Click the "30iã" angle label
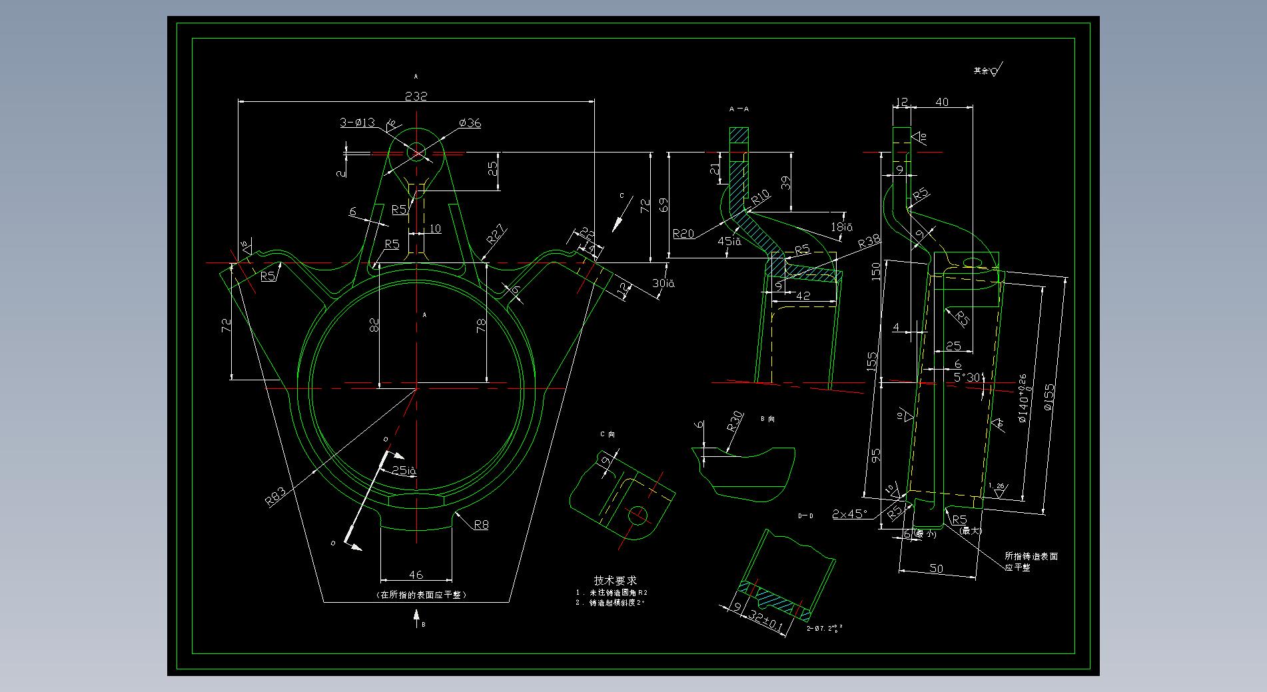This screenshot has width=1267, height=692. 663,283
